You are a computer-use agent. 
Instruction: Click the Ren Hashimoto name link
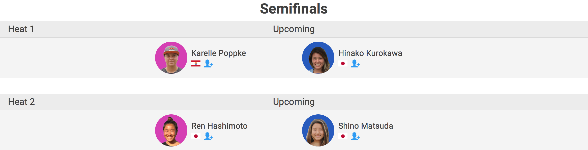tap(219, 126)
